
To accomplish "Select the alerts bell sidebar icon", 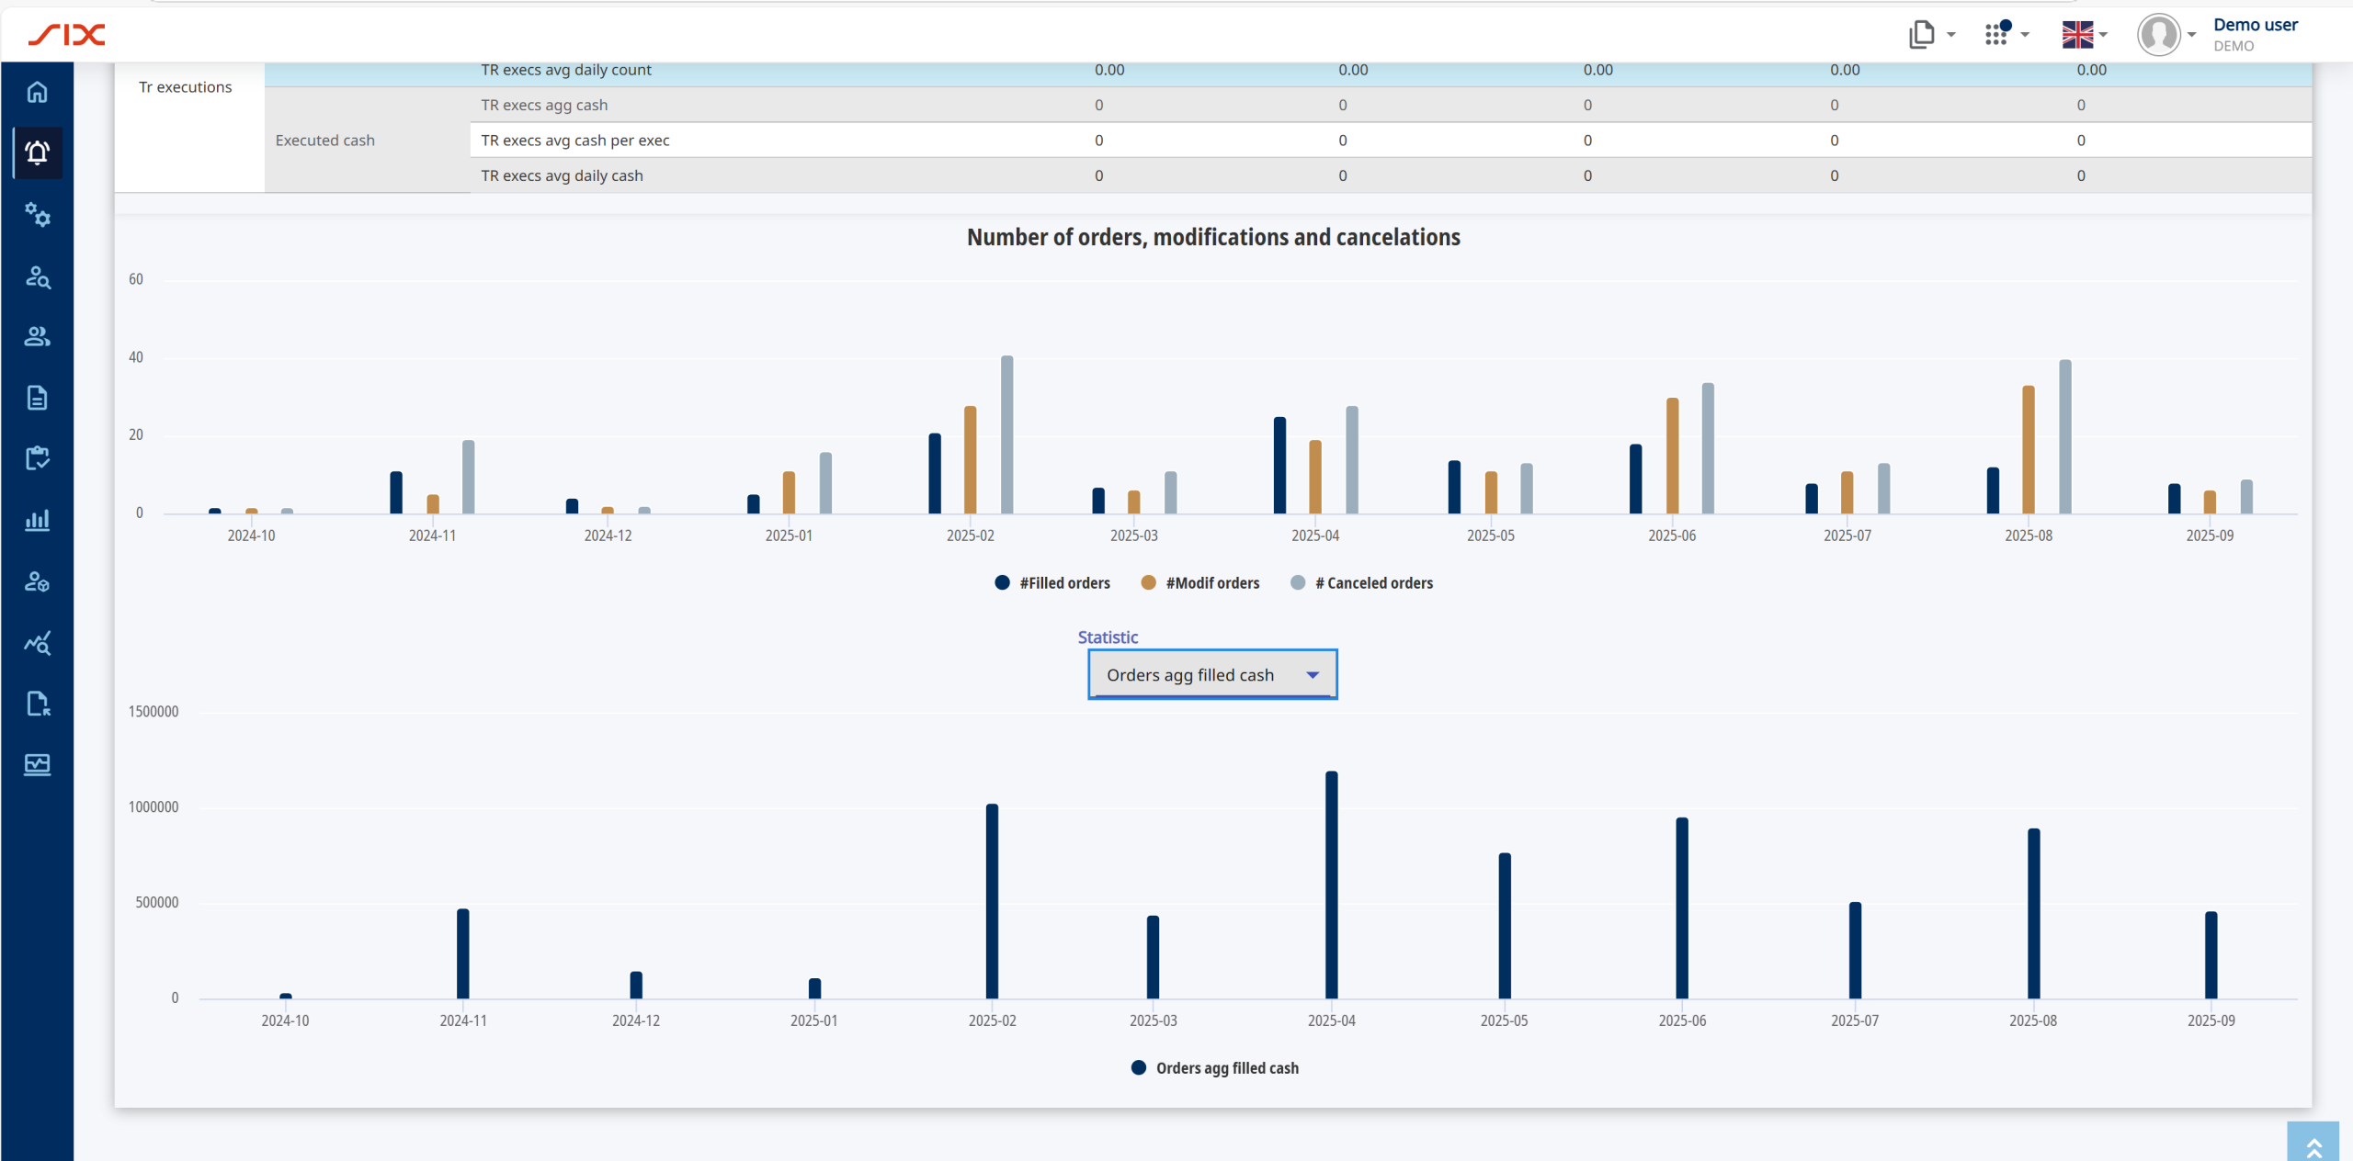I will coord(37,152).
